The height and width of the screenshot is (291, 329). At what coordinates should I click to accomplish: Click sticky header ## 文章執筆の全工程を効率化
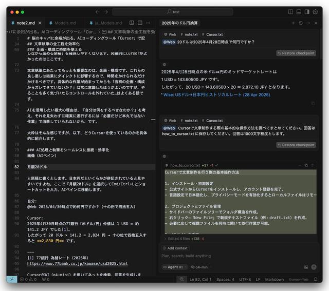coord(53,44)
